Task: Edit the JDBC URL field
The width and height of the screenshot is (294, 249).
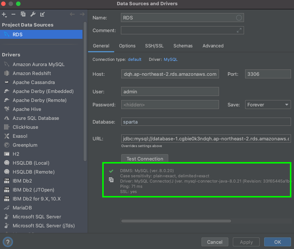Action: [206, 138]
